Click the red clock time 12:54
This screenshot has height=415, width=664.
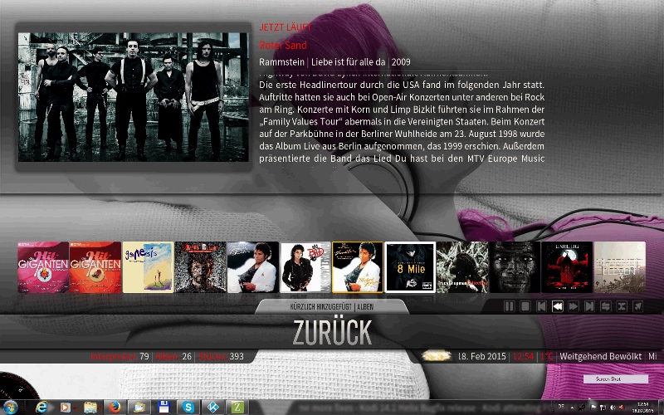point(523,356)
